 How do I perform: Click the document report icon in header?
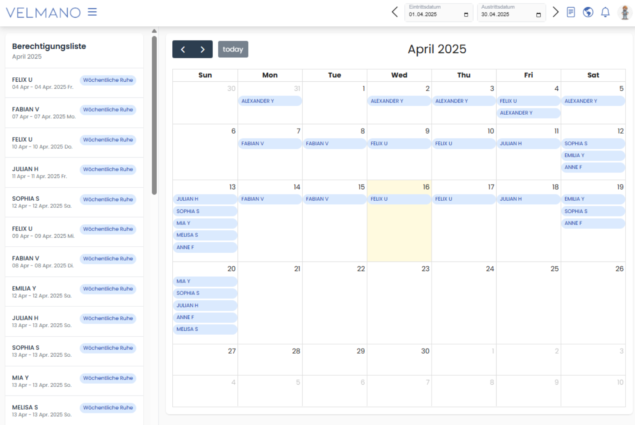tap(570, 12)
